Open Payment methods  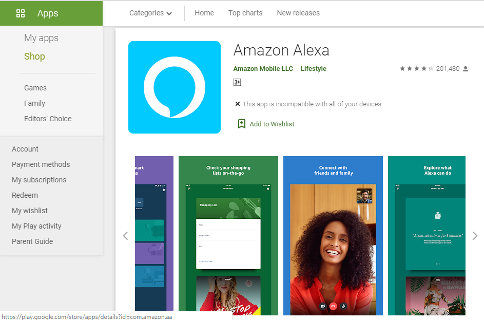[41, 164]
